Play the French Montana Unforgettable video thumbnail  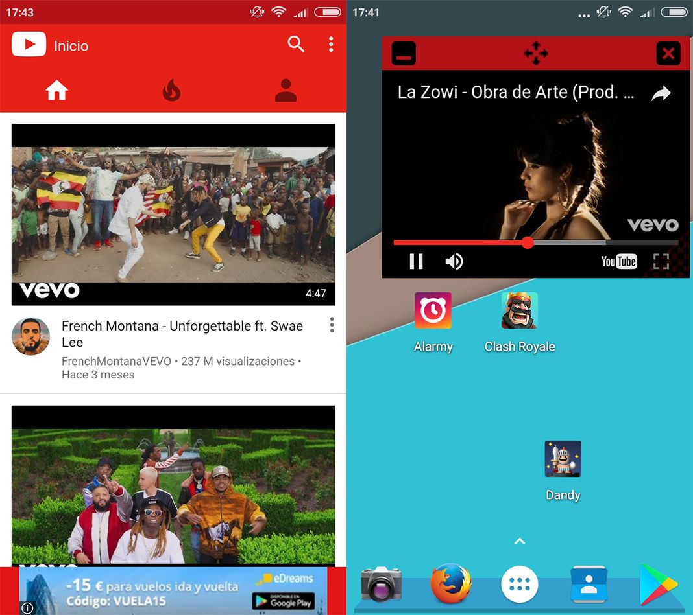coord(173,215)
